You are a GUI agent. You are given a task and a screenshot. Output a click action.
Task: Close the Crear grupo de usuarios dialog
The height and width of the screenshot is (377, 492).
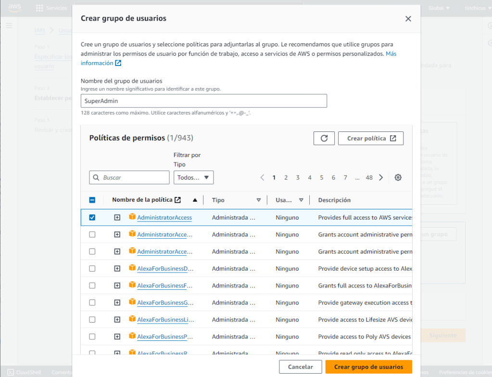pyautogui.click(x=408, y=19)
